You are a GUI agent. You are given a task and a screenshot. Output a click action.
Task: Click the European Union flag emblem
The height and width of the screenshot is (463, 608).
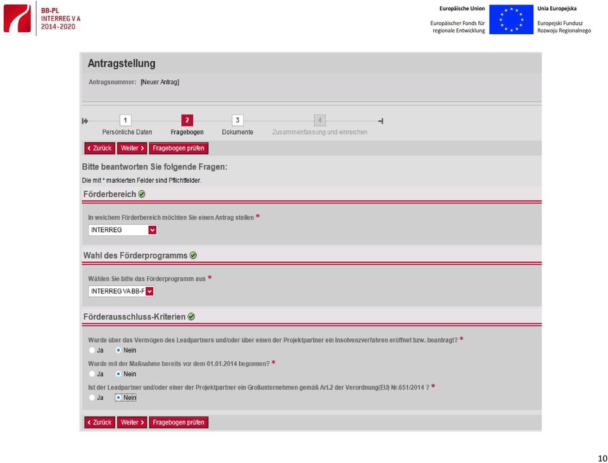coord(511,20)
